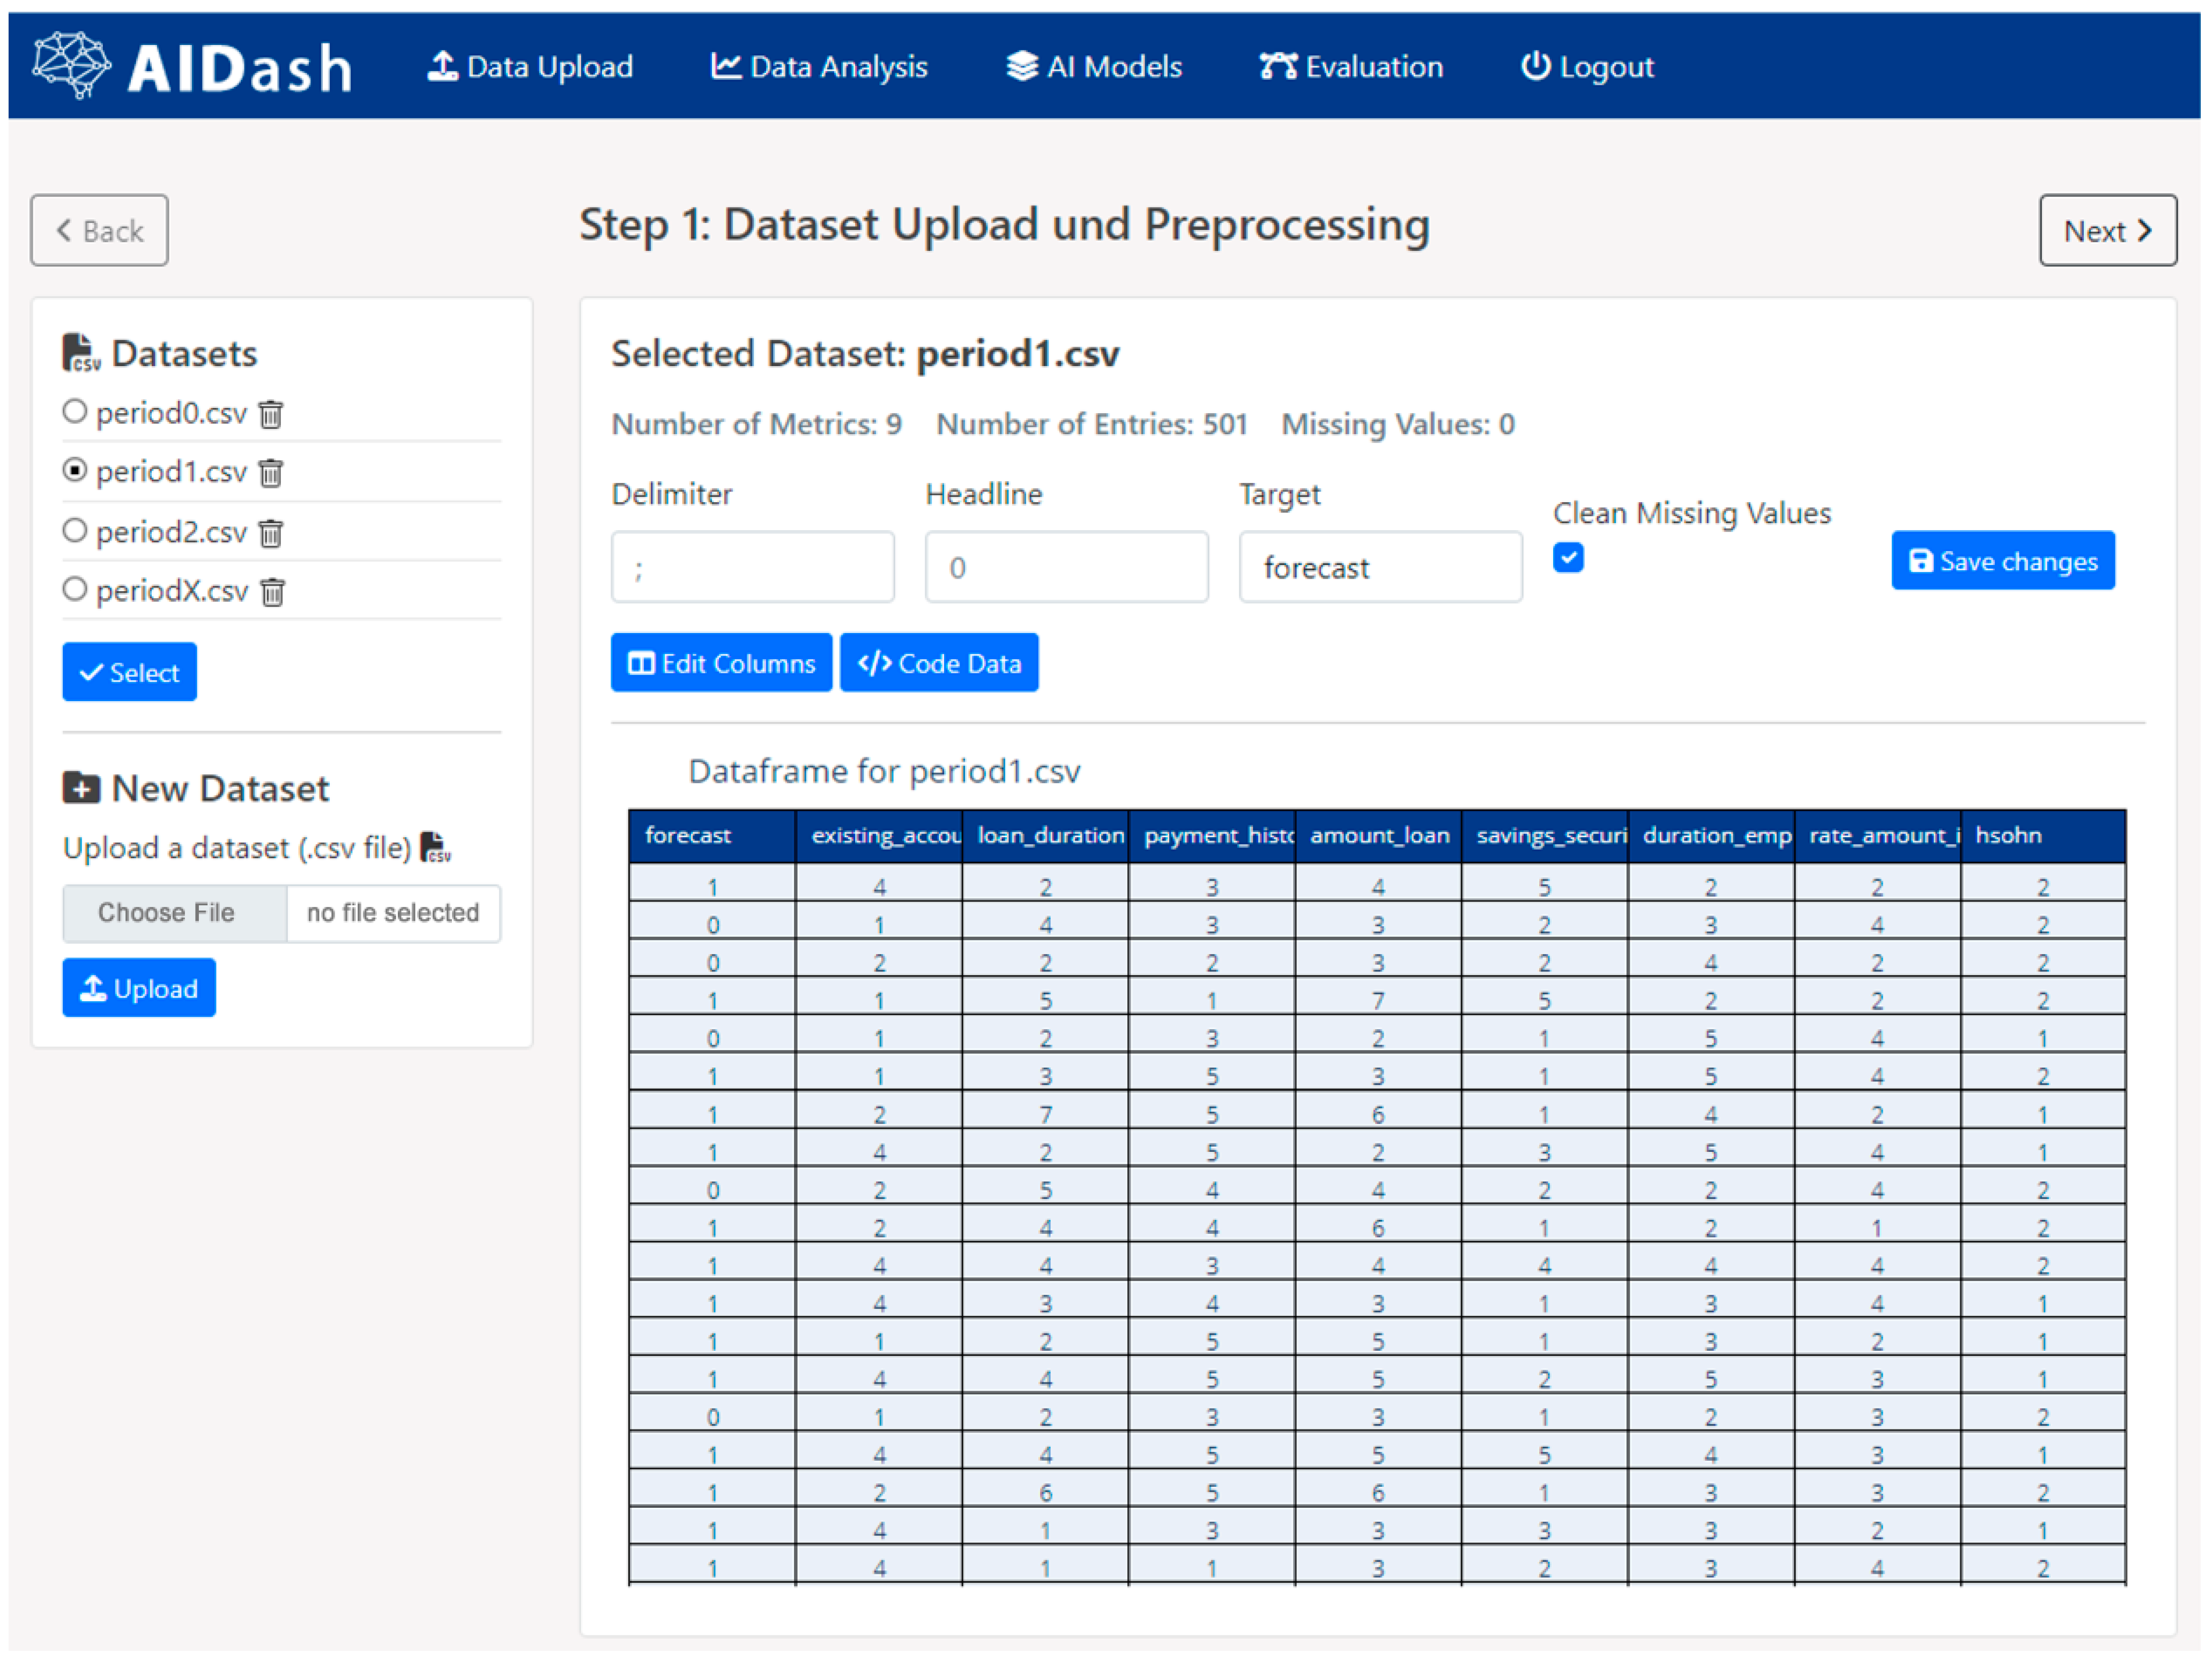Open the Edit Columns dialog
This screenshot has height=1660, width=2212.
[x=721, y=663]
